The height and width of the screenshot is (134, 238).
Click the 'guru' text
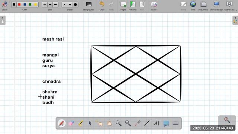click(x=48, y=60)
